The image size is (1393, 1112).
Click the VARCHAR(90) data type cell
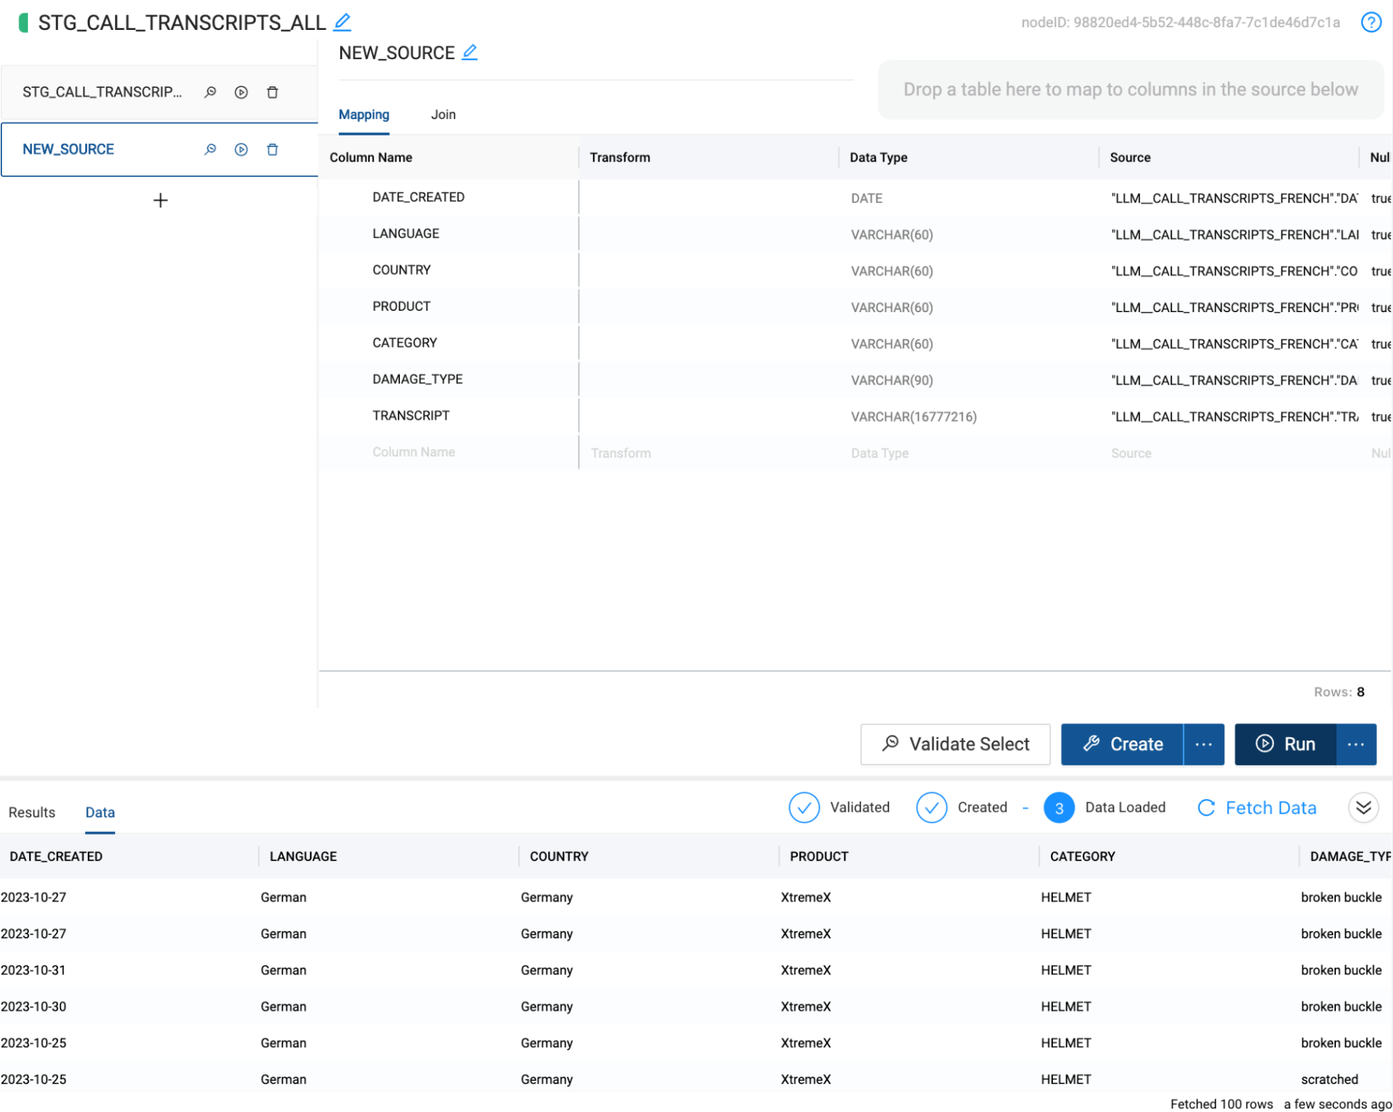click(x=891, y=380)
